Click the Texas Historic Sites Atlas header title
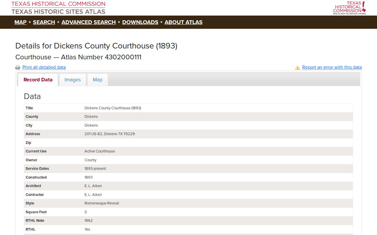The height and width of the screenshot is (235, 377). point(58,12)
